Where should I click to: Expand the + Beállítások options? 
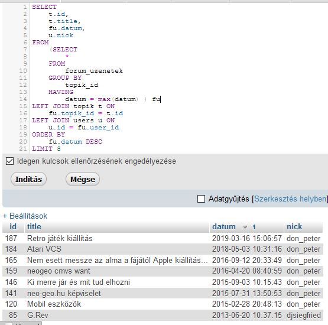[x=25, y=216]
